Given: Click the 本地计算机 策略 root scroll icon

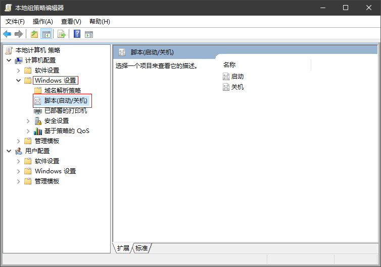Looking at the screenshot, I should pyautogui.click(x=9, y=50).
